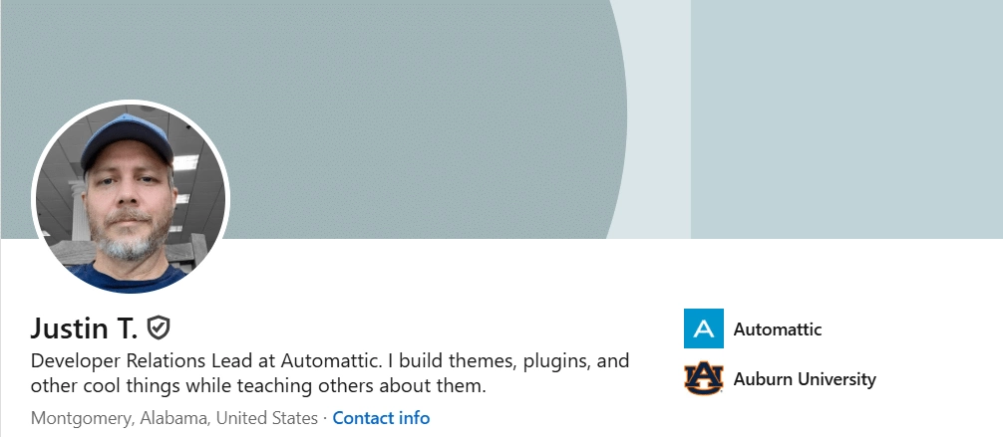Click the dot separator before Contact info

click(x=325, y=418)
